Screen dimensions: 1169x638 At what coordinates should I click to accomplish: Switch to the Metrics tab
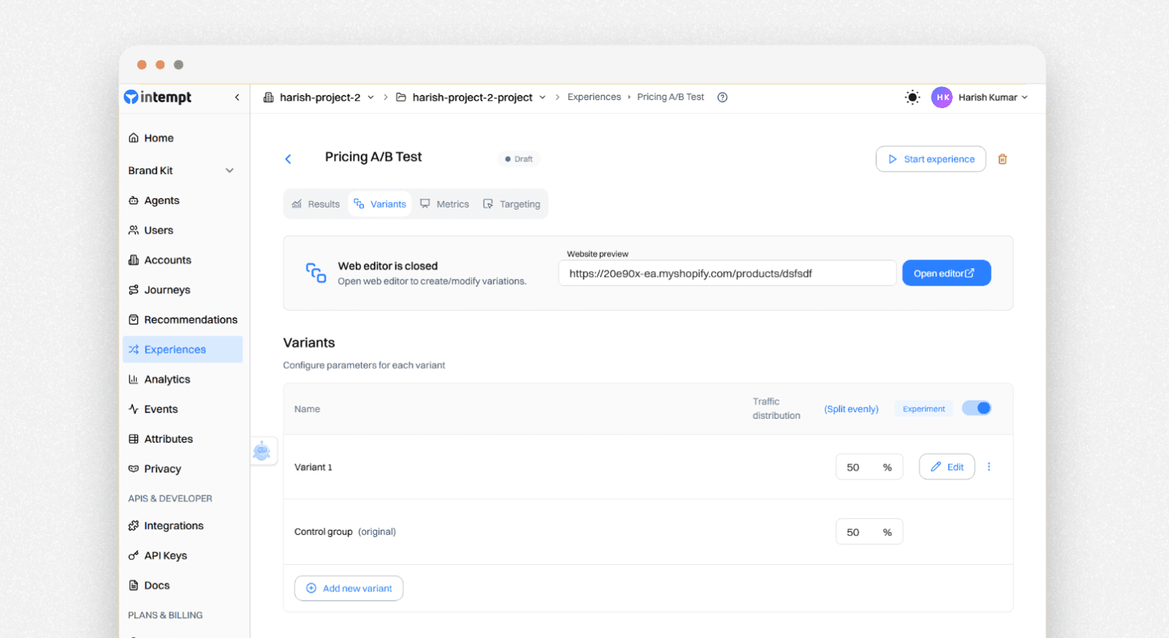(x=444, y=205)
